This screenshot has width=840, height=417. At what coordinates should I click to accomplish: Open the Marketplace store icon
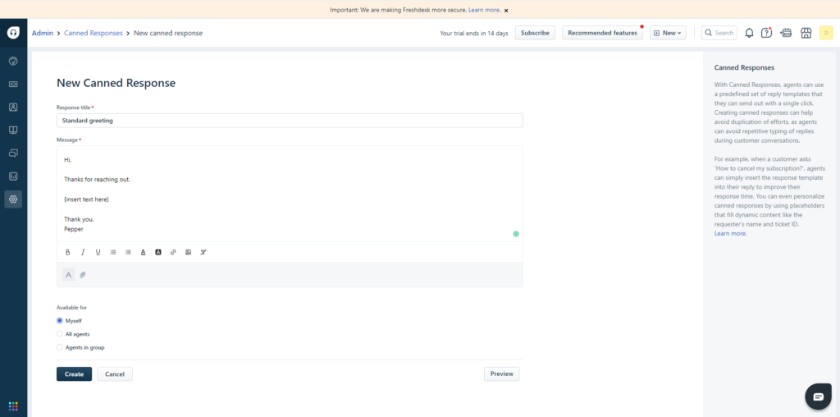(x=806, y=33)
